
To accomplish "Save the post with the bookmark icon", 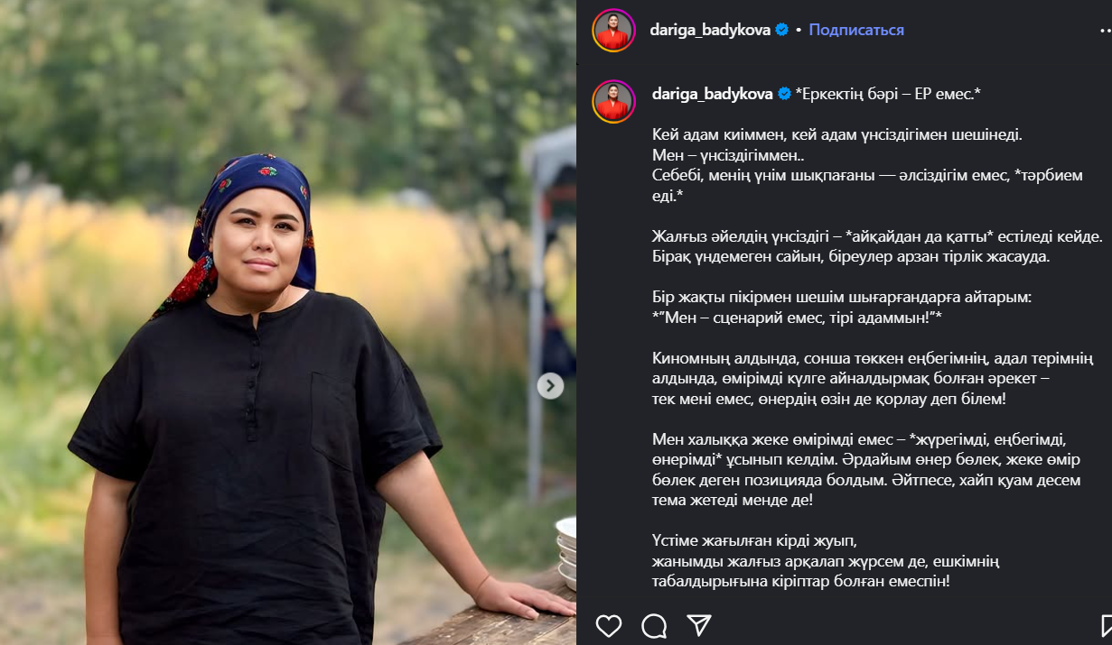I will 1107,626.
